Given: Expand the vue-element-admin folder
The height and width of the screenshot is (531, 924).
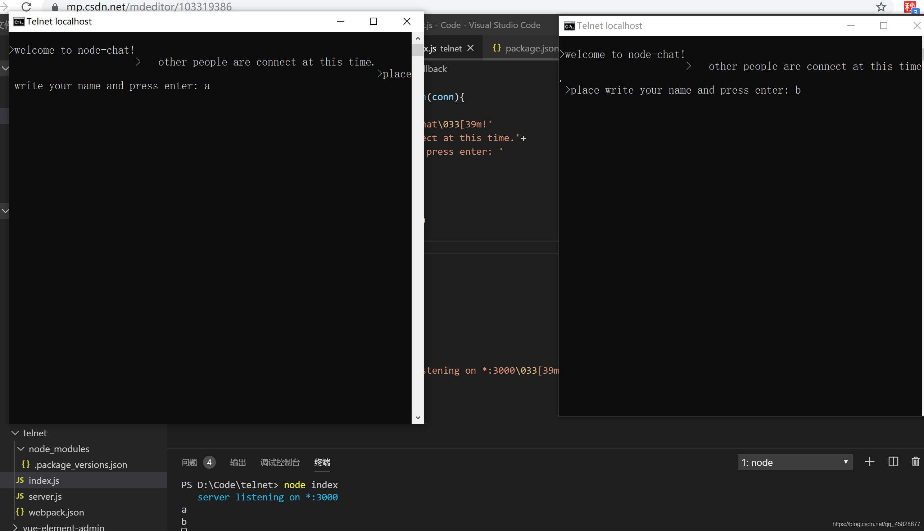Looking at the screenshot, I should coord(15,527).
